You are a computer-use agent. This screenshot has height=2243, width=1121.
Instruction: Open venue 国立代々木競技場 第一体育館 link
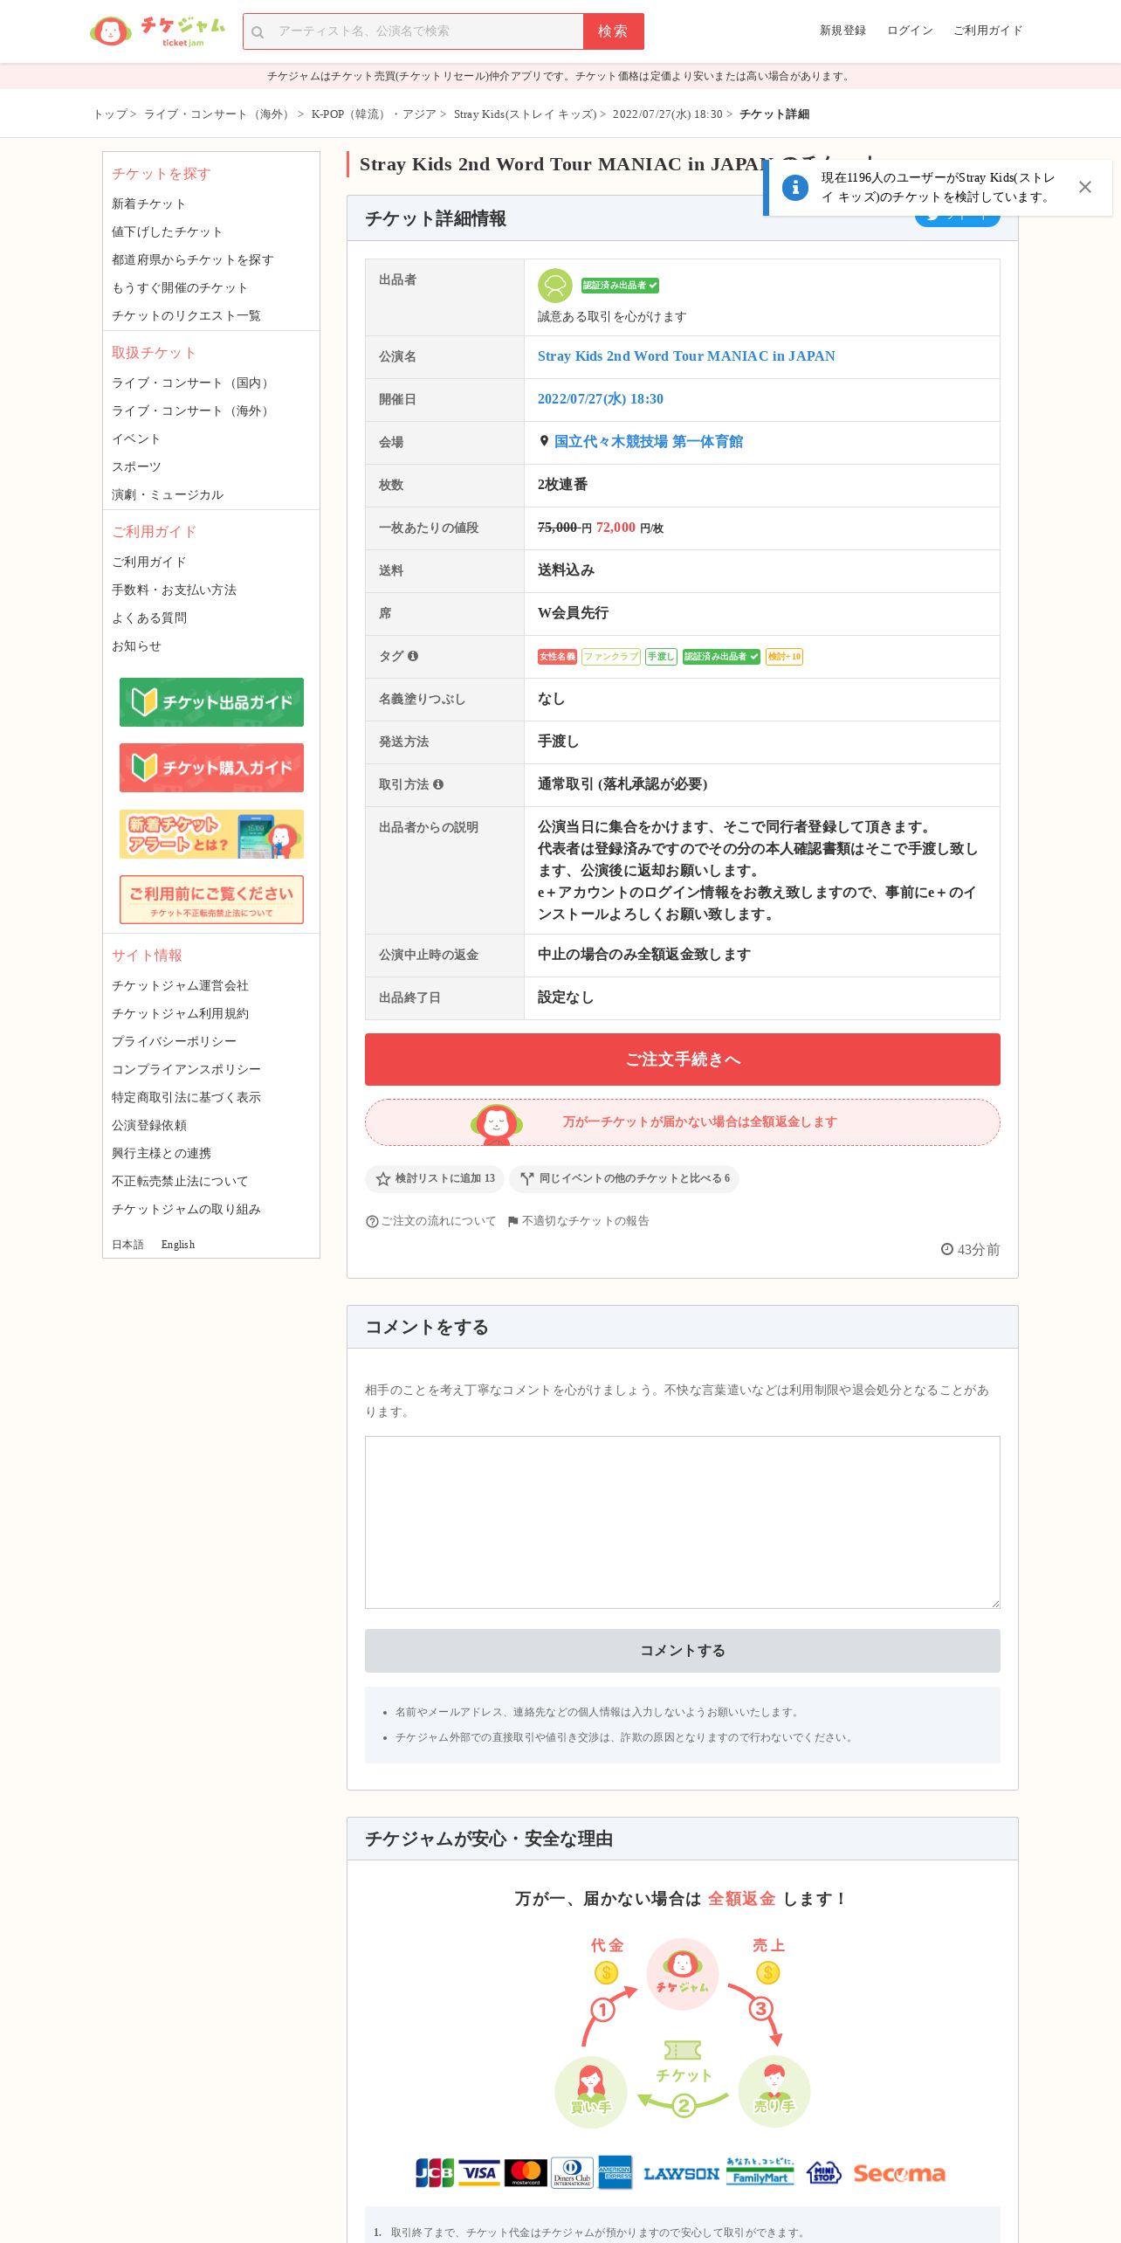coord(649,442)
